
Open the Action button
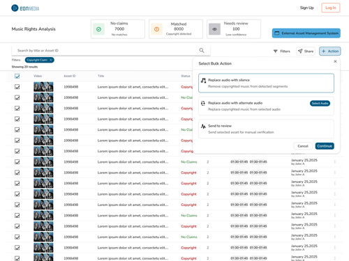tap(330, 52)
